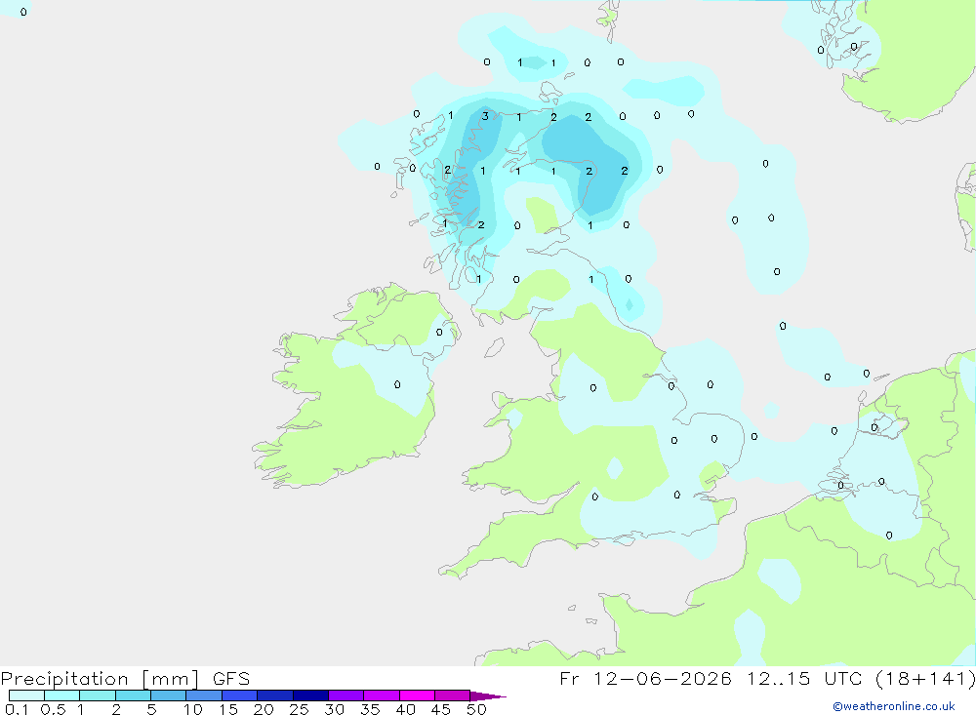Pick legend swatch between 45 and 50
976x715 pixels.
(453, 695)
